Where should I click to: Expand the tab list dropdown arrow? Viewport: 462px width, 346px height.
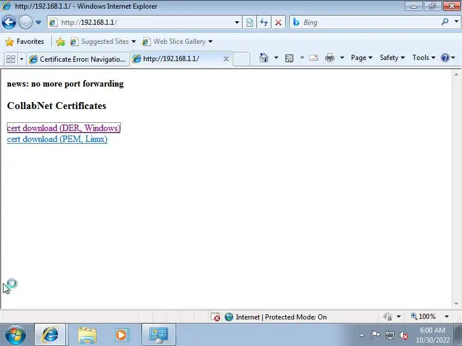(x=21, y=59)
